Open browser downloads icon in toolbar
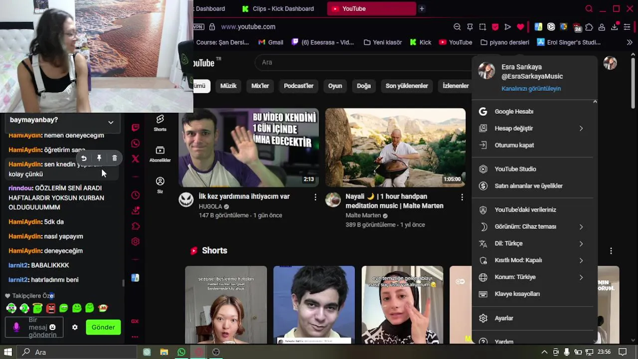 coord(615,27)
